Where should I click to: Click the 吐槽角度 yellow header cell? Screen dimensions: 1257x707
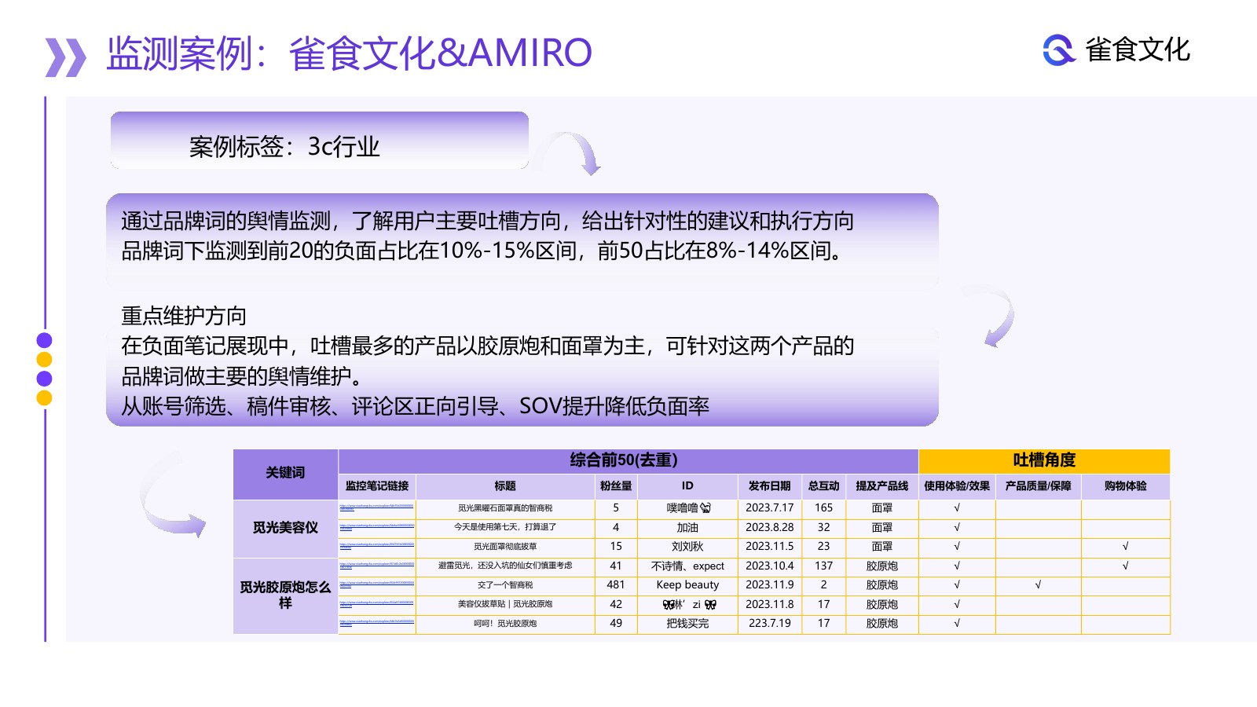[1044, 460]
